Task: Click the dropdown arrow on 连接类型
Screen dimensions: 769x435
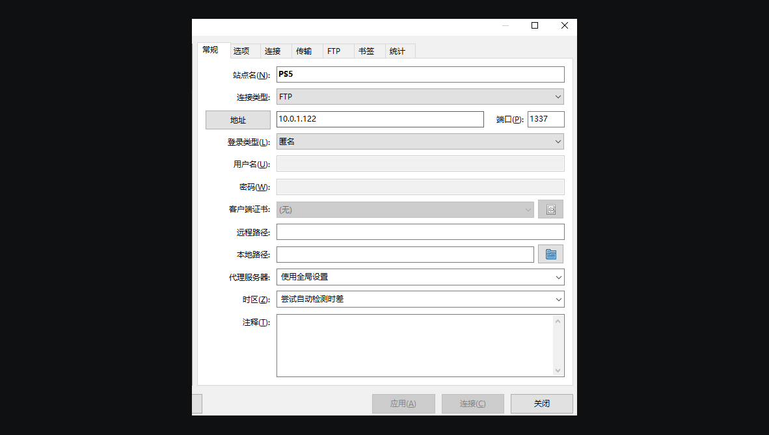Action: coord(558,96)
